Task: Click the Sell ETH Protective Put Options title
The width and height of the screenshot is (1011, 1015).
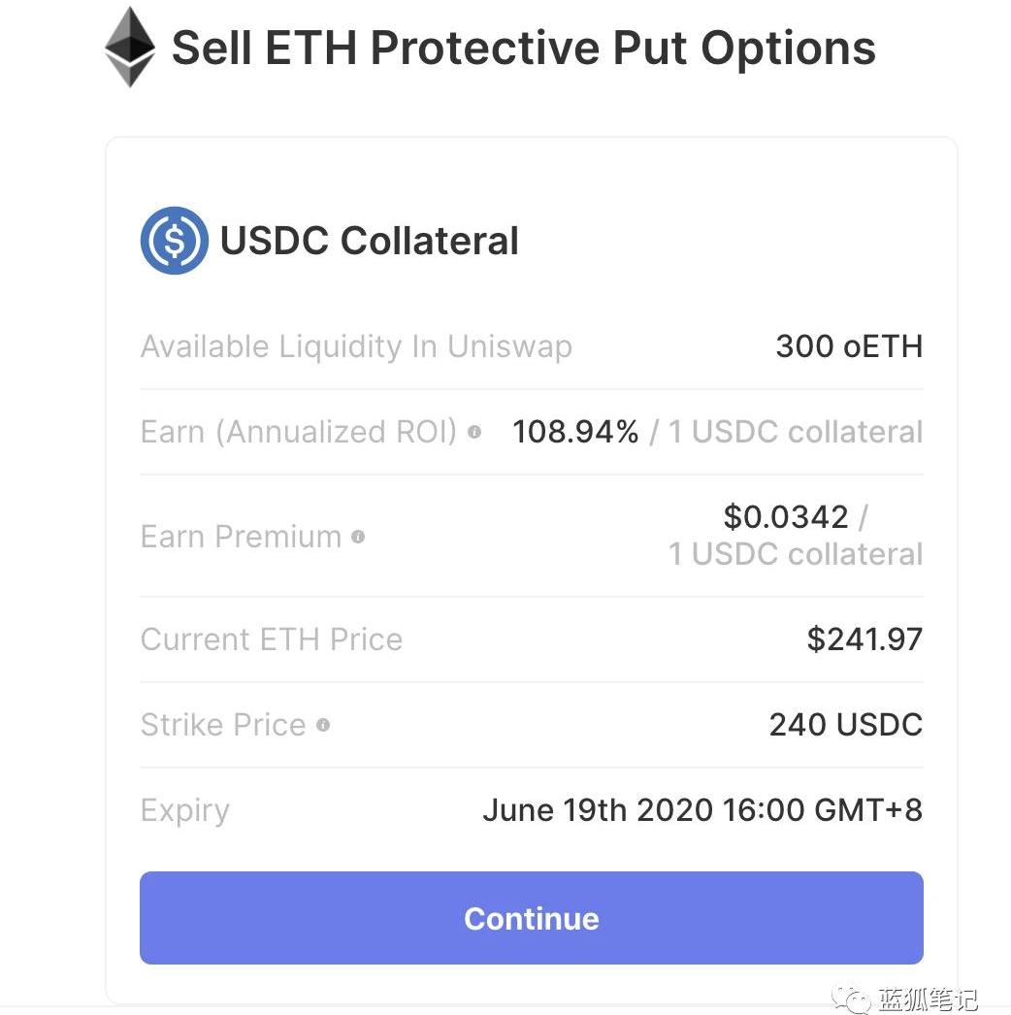Action: point(523,48)
